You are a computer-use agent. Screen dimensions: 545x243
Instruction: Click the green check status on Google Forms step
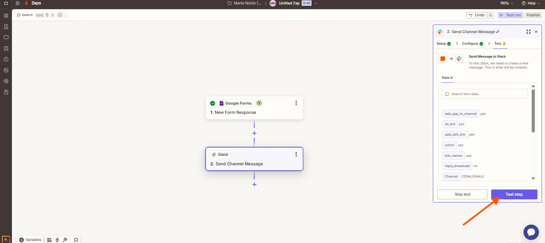tap(213, 103)
